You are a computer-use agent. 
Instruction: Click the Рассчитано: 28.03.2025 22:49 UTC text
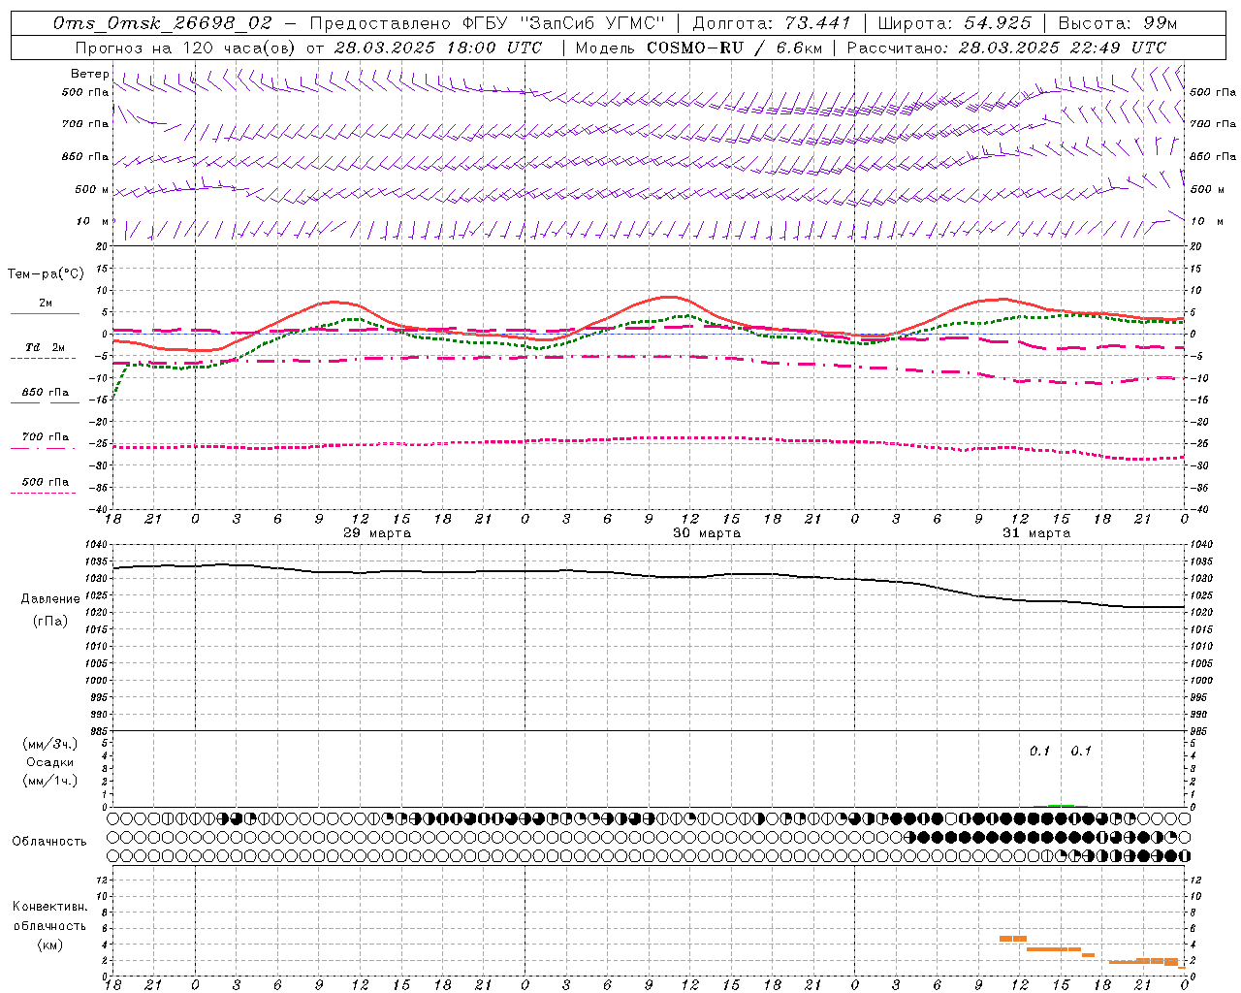click(1006, 48)
